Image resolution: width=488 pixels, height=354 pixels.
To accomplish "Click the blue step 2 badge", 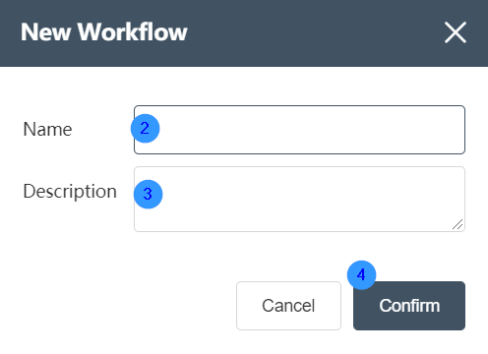I will 145,129.
